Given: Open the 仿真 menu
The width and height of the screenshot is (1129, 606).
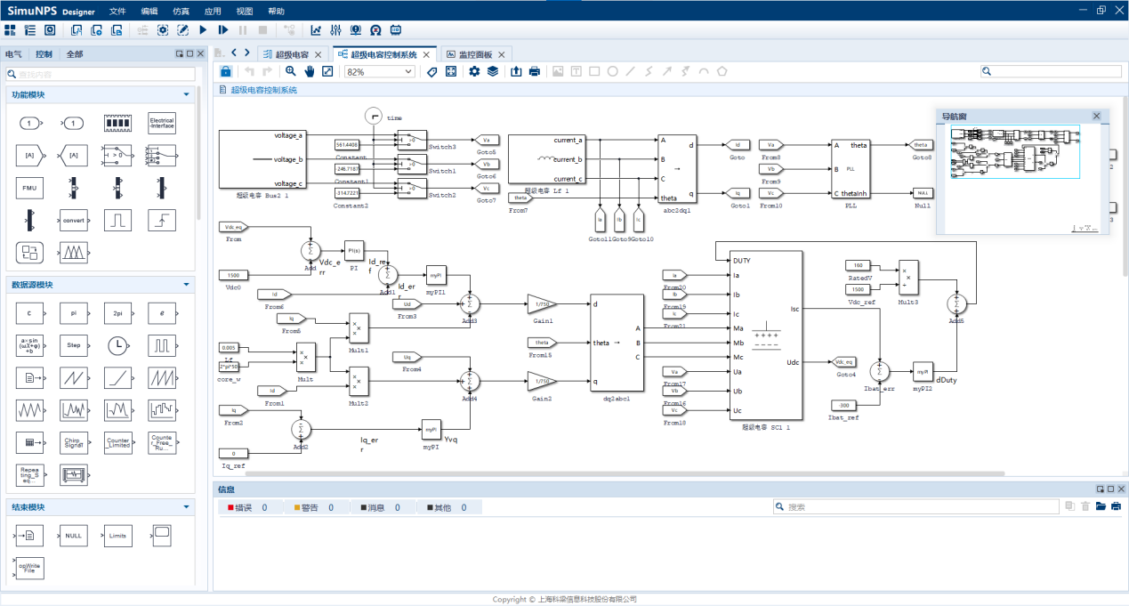Looking at the screenshot, I should click(181, 11).
